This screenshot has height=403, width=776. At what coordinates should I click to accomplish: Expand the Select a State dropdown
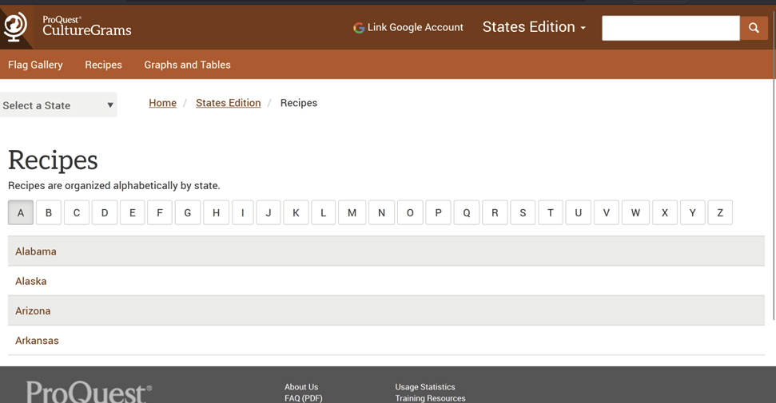point(58,105)
